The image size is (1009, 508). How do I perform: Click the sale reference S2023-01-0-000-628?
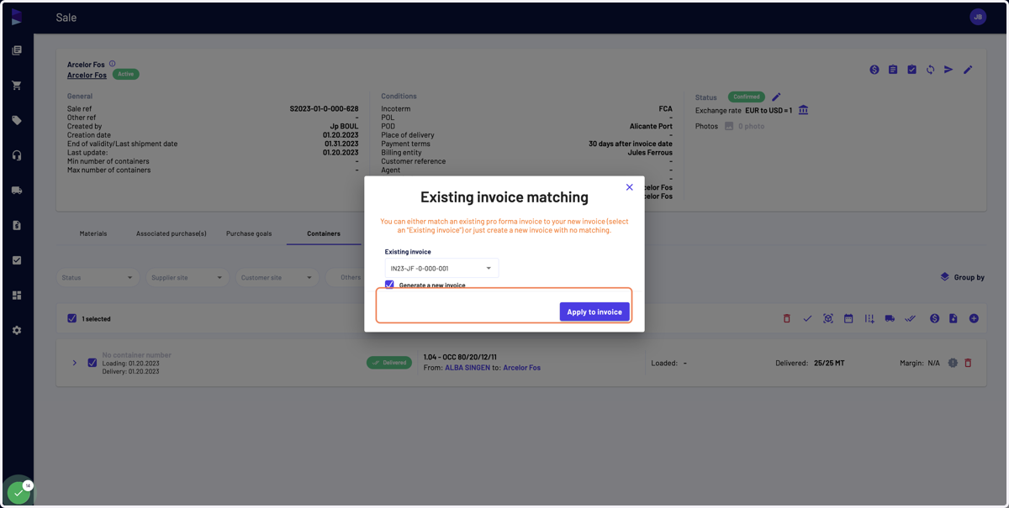click(325, 109)
